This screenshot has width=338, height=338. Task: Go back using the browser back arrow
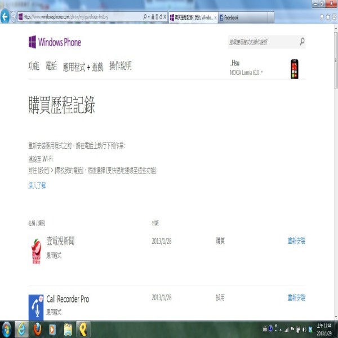click(x=5, y=16)
